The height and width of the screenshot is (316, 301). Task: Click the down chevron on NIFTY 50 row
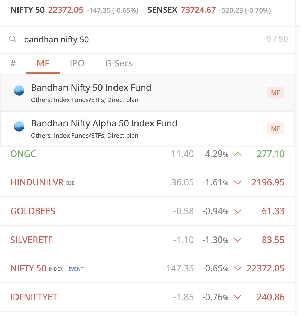coord(238,268)
